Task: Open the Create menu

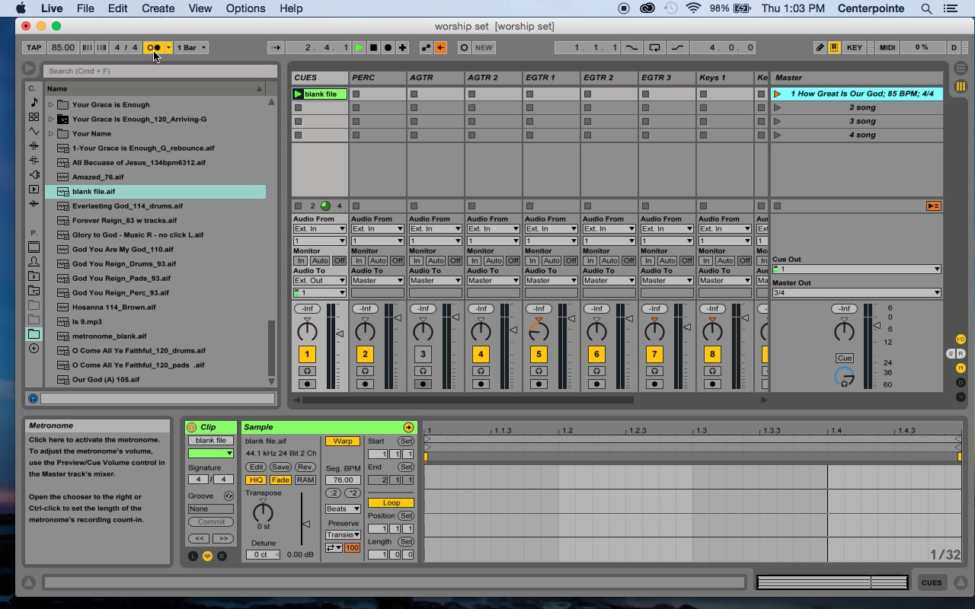Action: [x=158, y=8]
